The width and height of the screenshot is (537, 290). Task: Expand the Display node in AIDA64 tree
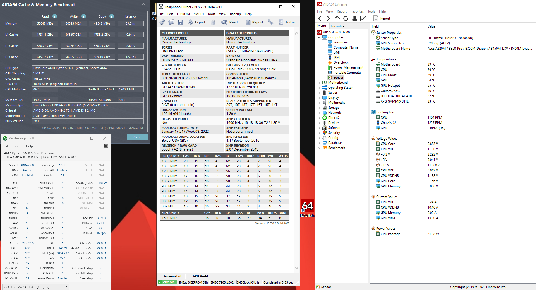click(319, 98)
